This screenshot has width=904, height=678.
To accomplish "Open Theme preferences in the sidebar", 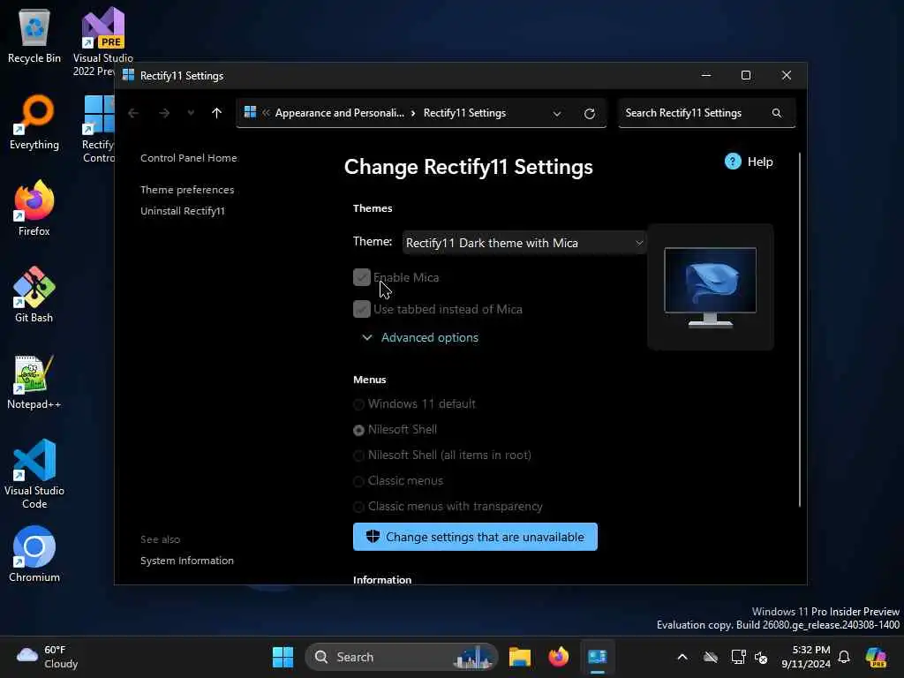I will pyautogui.click(x=187, y=190).
